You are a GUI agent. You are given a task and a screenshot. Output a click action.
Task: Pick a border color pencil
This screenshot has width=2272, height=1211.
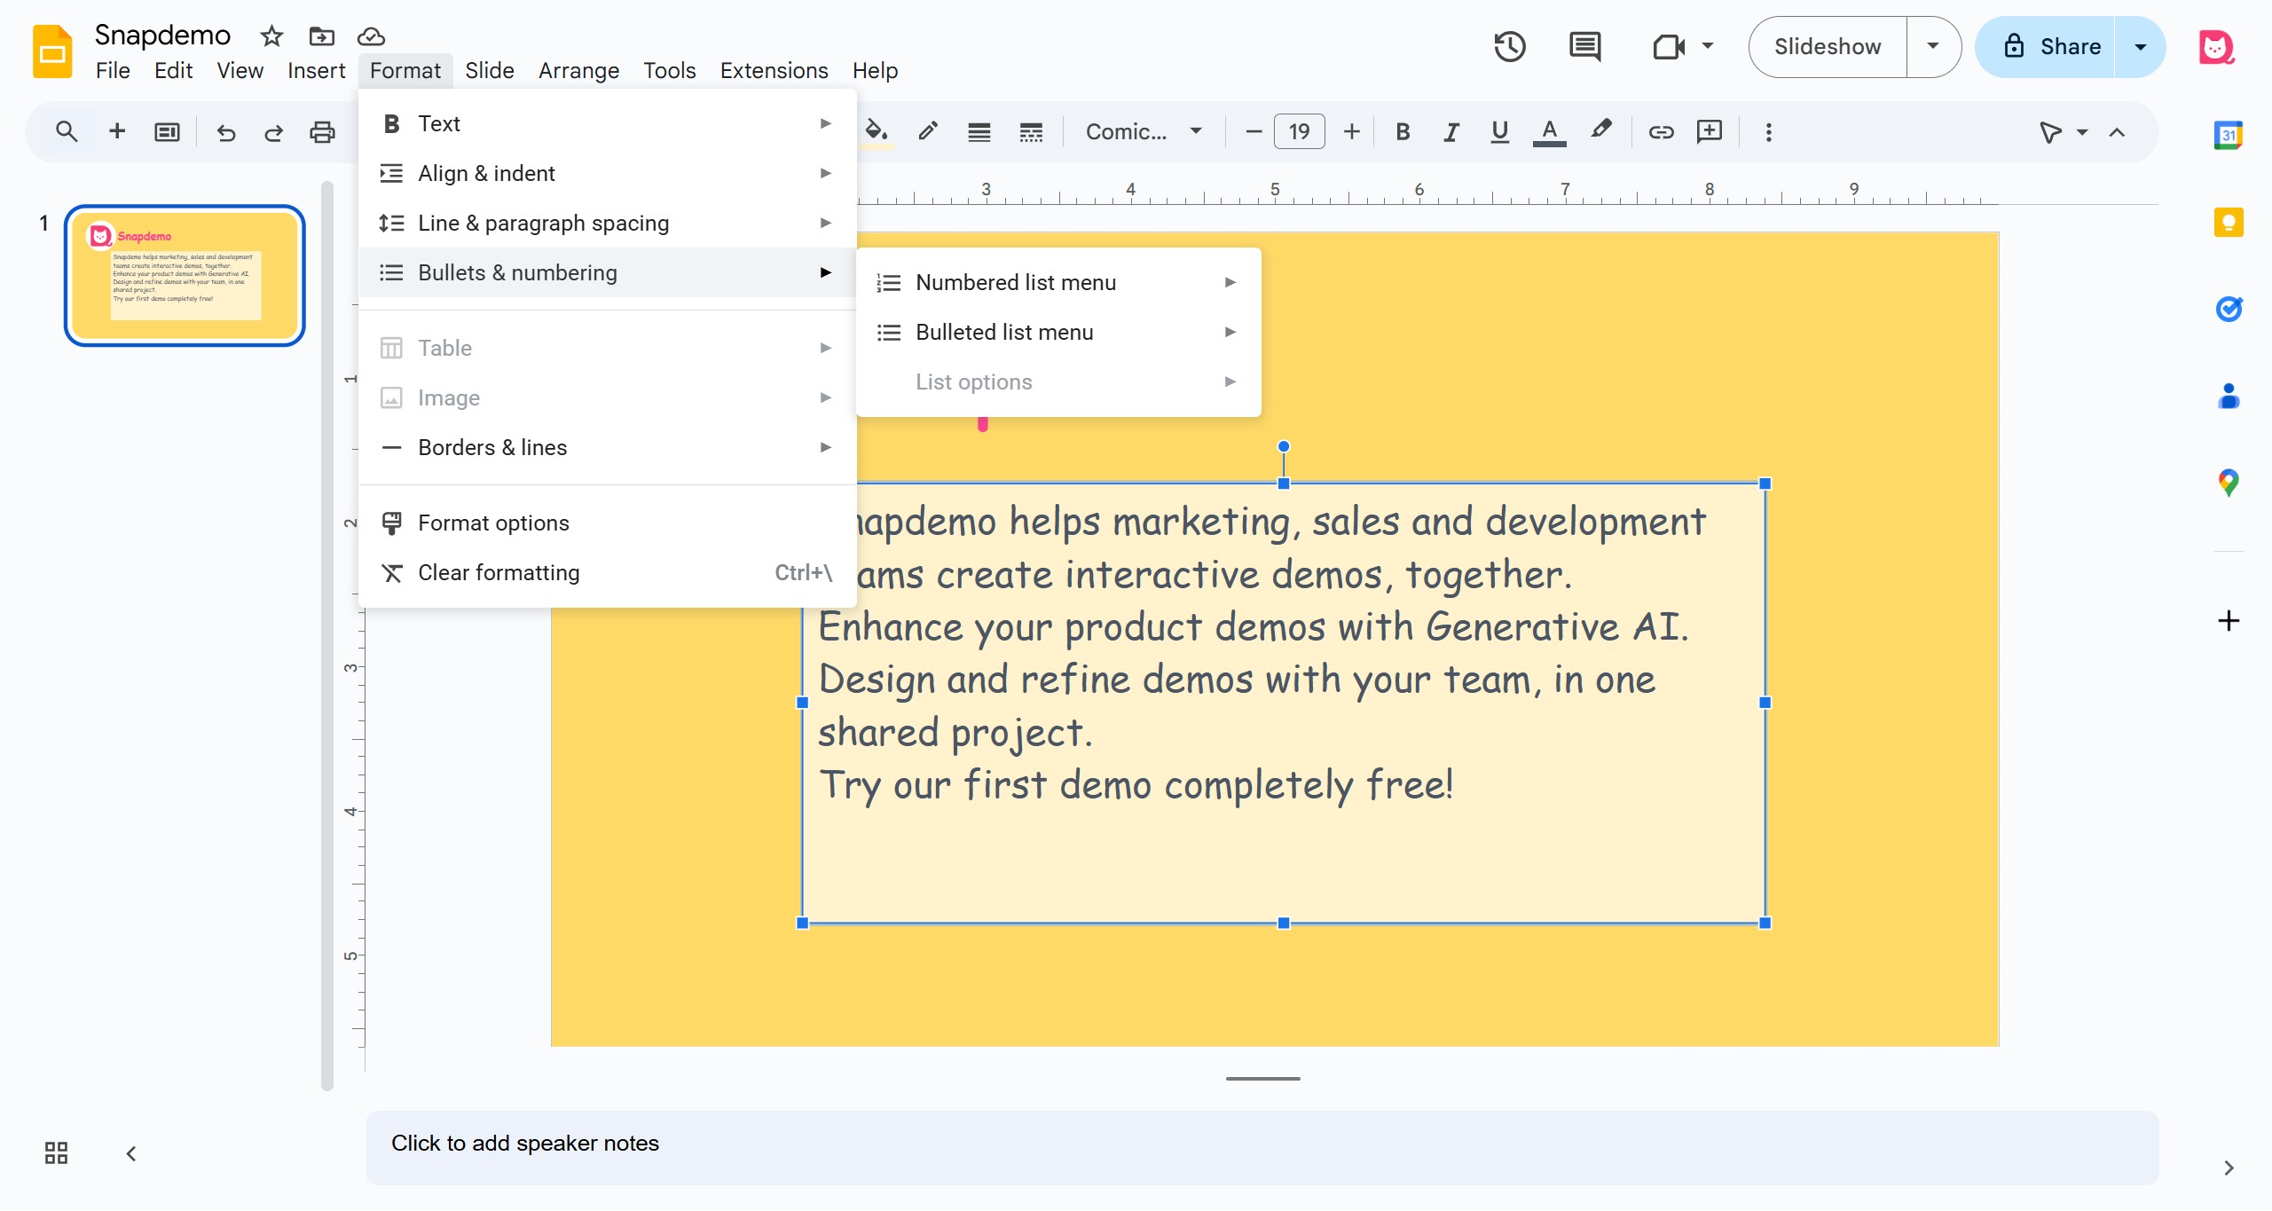(x=928, y=132)
